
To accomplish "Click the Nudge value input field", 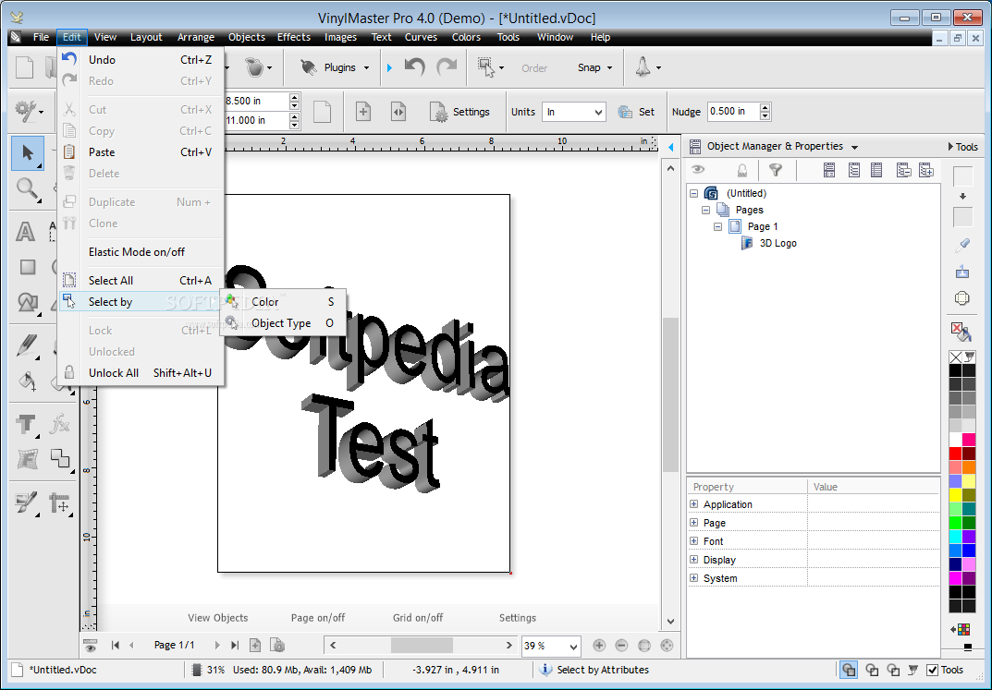I will pos(732,111).
